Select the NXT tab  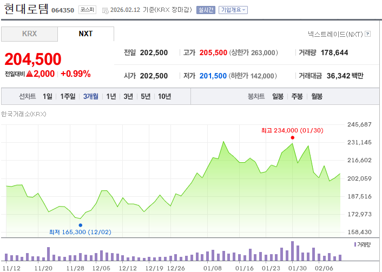click(85, 34)
